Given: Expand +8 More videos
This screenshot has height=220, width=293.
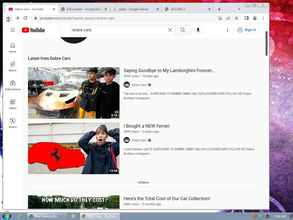Looking at the screenshot, I should (143, 182).
